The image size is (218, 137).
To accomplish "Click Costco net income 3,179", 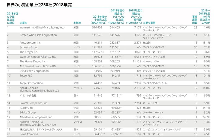I will 138,35.
